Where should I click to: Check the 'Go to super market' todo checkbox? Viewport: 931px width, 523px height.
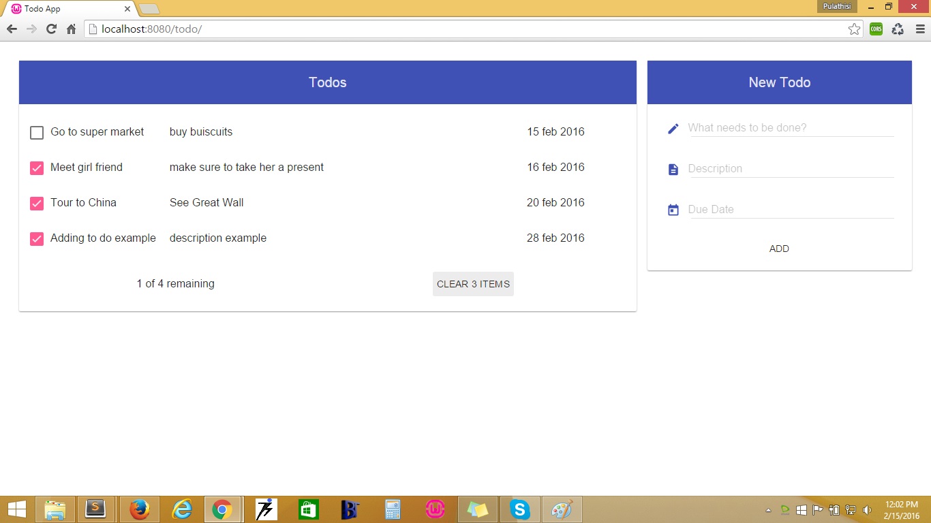pyautogui.click(x=37, y=133)
